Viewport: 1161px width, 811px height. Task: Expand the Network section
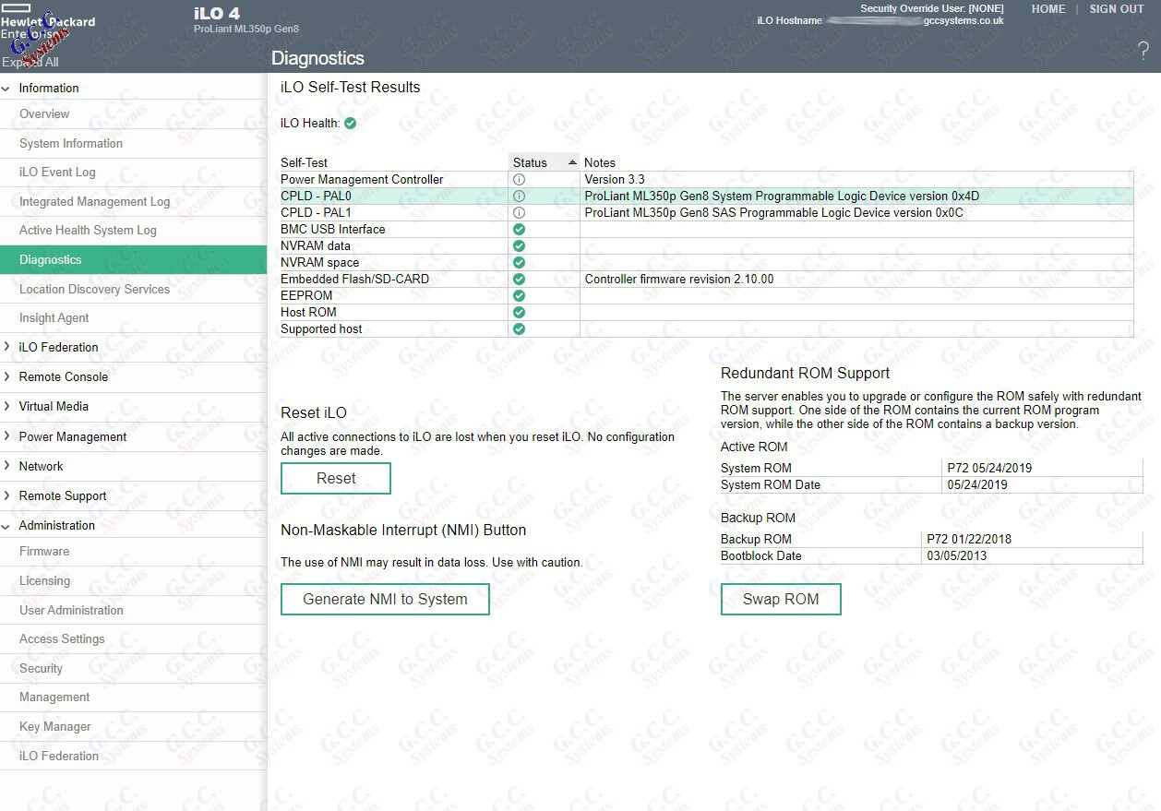[6, 467]
